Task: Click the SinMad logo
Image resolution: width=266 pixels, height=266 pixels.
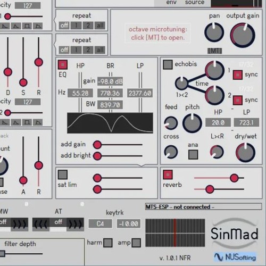Action: tap(235, 234)
